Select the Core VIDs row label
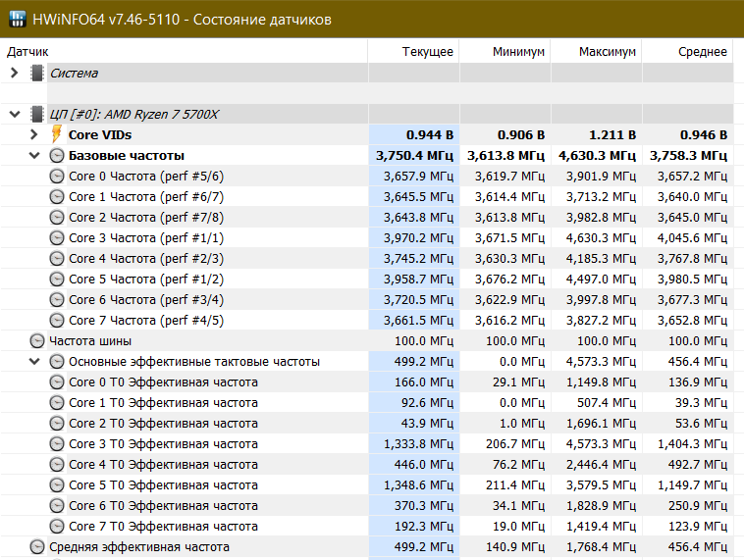The width and height of the screenshot is (744, 560). point(100,135)
